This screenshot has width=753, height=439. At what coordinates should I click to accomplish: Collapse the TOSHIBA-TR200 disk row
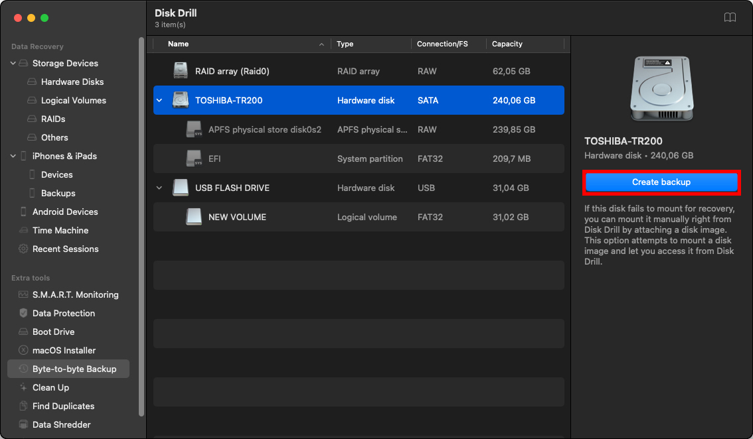pyautogui.click(x=159, y=100)
